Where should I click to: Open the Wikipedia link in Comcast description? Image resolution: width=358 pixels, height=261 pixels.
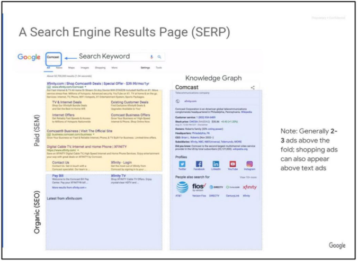tap(247, 112)
